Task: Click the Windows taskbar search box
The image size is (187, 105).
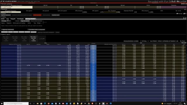Action: [16, 104]
